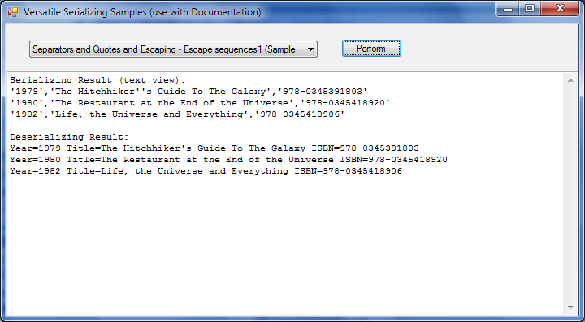Click the 'Serializing Result (text view):' line
Viewport: 585px width, 322px height.
(97, 80)
